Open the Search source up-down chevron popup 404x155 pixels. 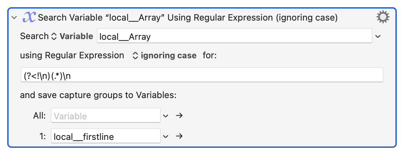[54, 36]
